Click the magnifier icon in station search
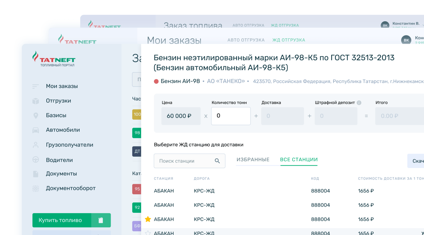424x235 pixels. [217, 161]
